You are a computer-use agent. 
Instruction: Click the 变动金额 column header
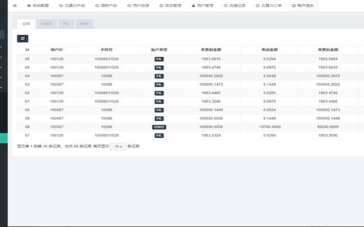[269, 49]
